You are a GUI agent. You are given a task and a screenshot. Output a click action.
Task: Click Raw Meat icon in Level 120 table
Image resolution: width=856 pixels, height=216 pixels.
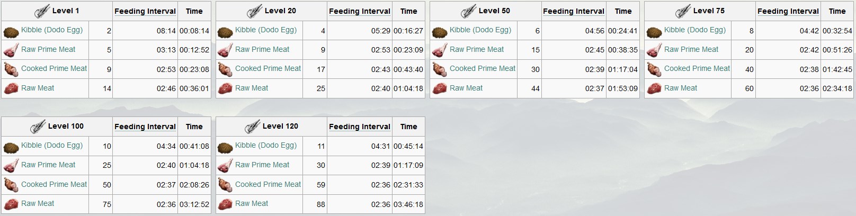[x=225, y=204]
